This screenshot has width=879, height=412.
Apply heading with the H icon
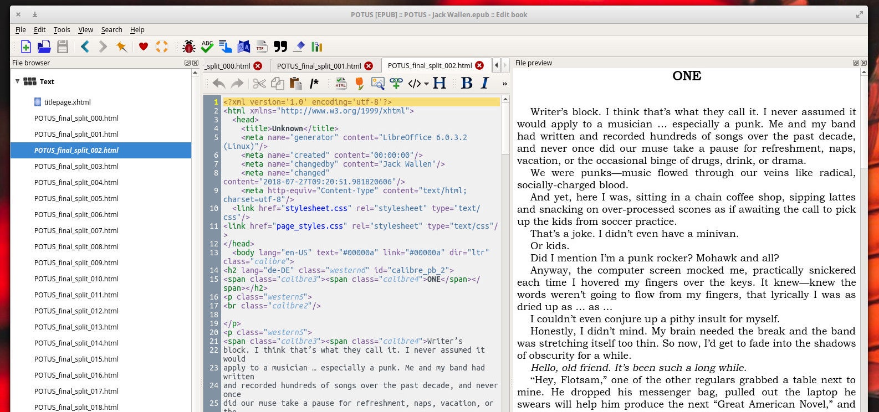coord(439,83)
